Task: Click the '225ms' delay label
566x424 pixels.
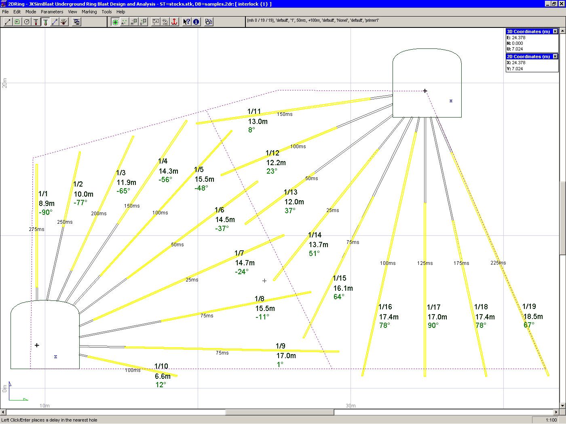Action: tap(498, 263)
